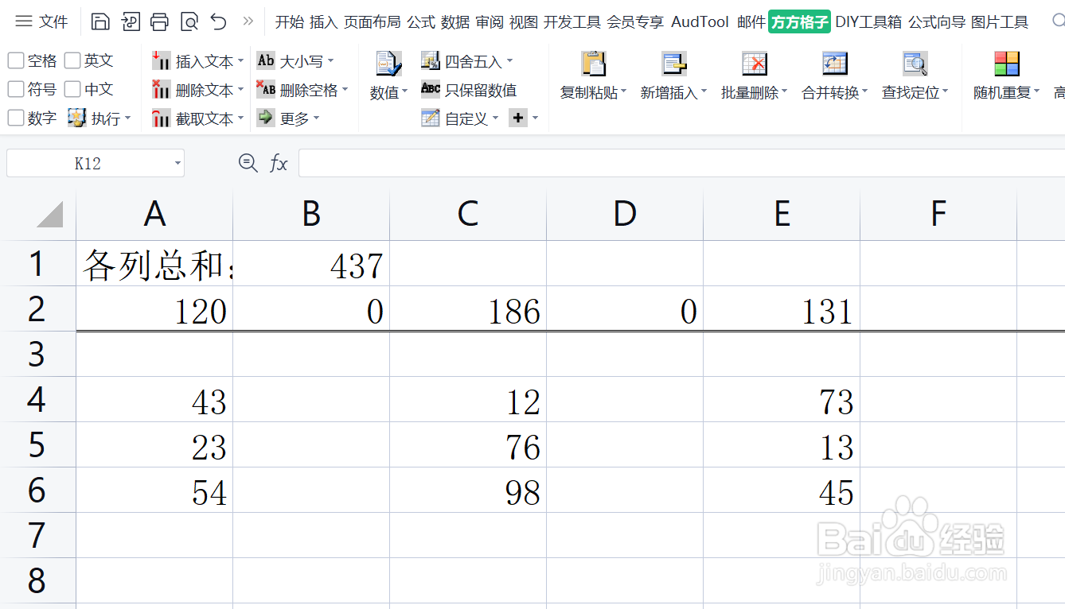
Task: Click the 删除空格 icon
Action: 266,90
